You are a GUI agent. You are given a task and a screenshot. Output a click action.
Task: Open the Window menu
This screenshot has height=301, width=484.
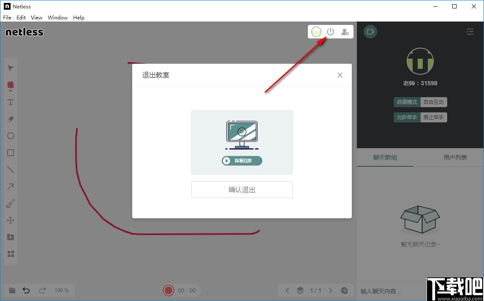click(x=58, y=18)
